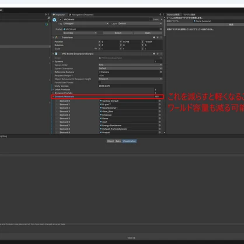
Task: Click the prefab Select button
Action: coord(118,33)
